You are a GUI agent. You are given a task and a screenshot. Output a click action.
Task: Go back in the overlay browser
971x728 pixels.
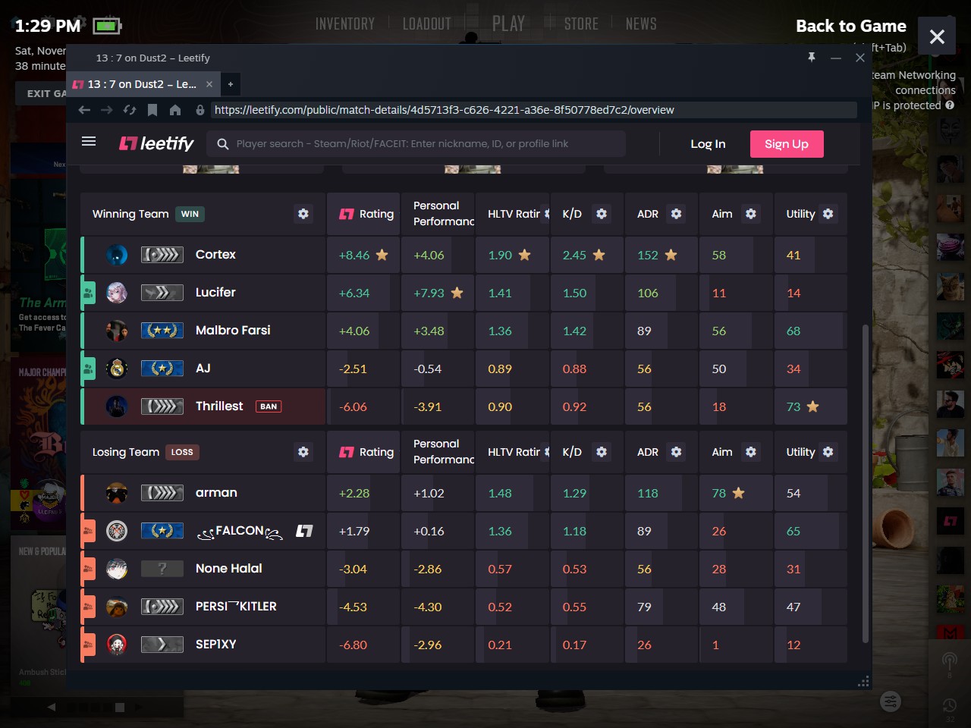click(x=84, y=110)
